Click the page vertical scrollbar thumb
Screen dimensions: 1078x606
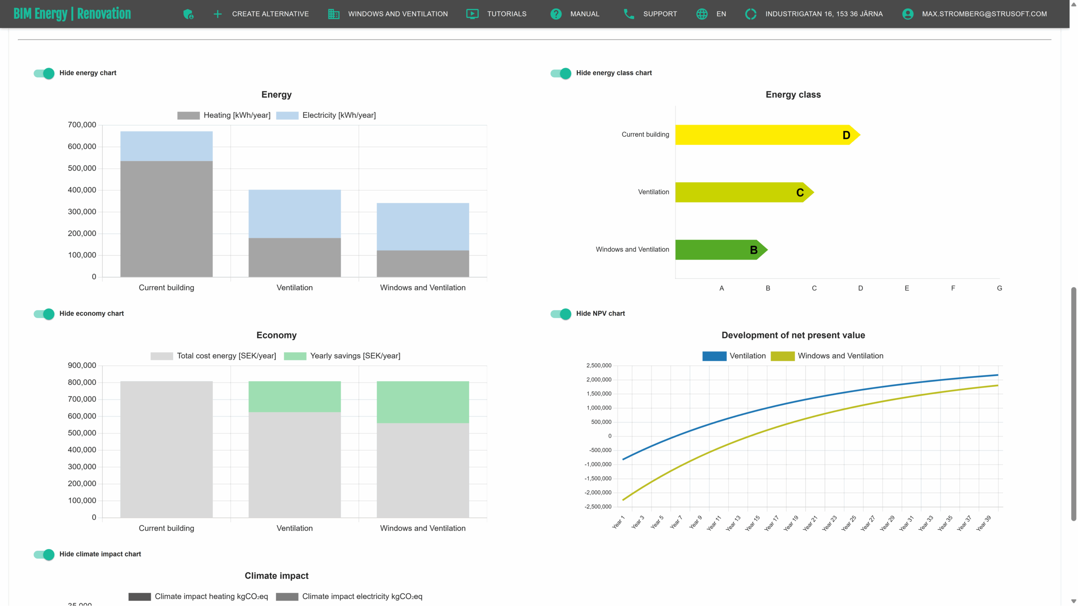(x=1073, y=404)
